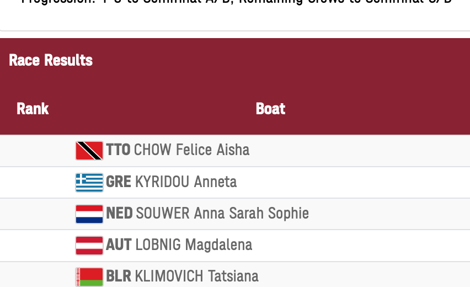Click the Race Results section title
470x287 pixels.
click(51, 60)
